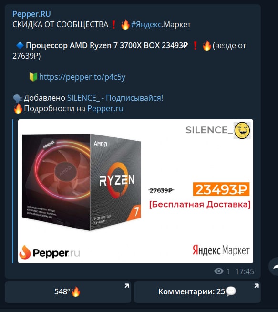Image resolution: width=278 pixels, height=312 pixels.
Task: Open the Pepper.RU channel name
Action: click(31, 14)
